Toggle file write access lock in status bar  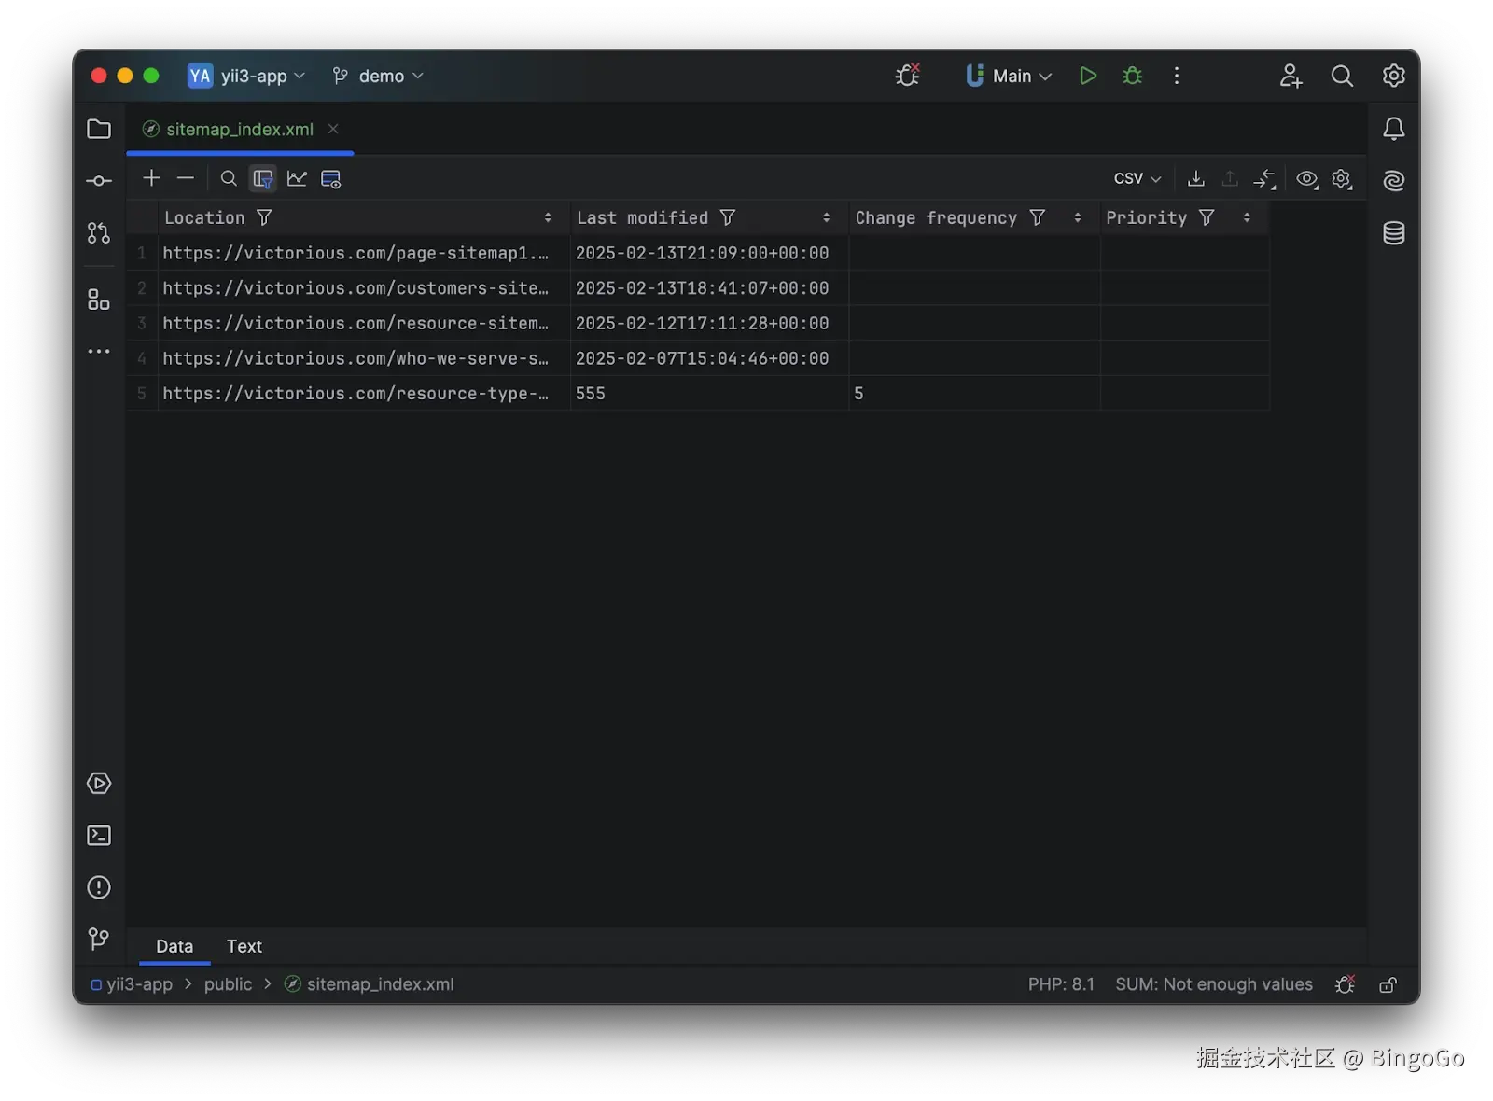point(1388,984)
